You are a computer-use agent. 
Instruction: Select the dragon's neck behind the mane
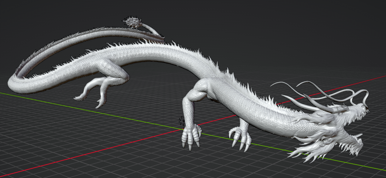(x=276, y=118)
